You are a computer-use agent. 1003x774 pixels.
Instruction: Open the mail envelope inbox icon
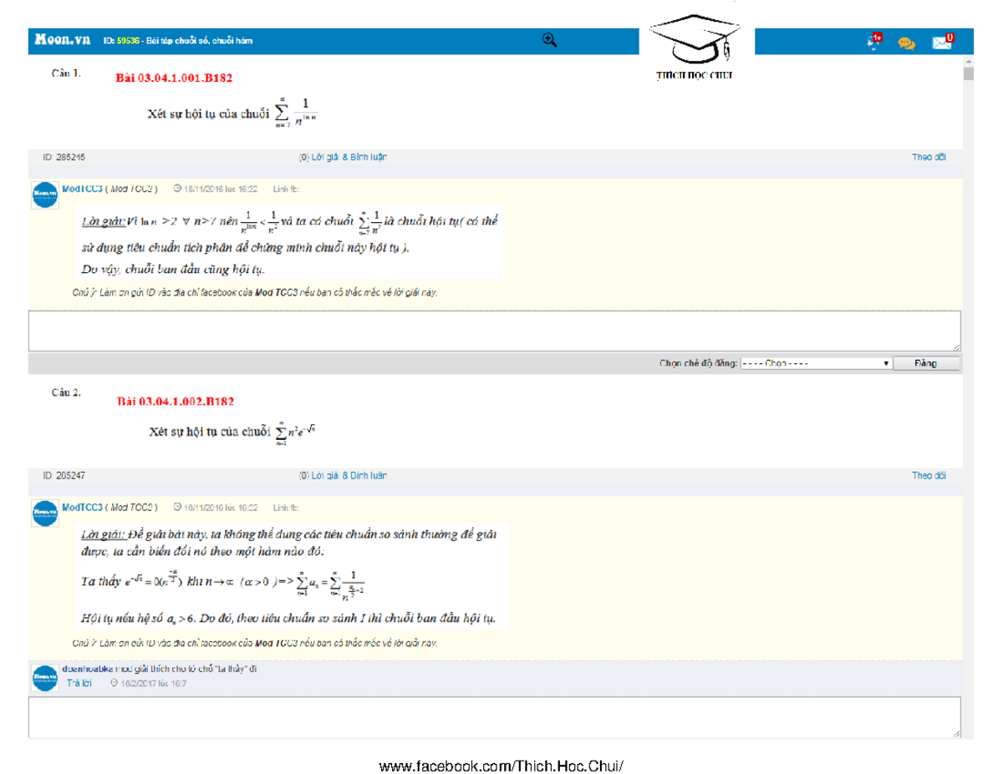[x=943, y=41]
